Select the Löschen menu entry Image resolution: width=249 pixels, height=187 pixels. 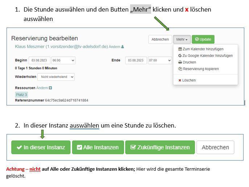pos(189,80)
